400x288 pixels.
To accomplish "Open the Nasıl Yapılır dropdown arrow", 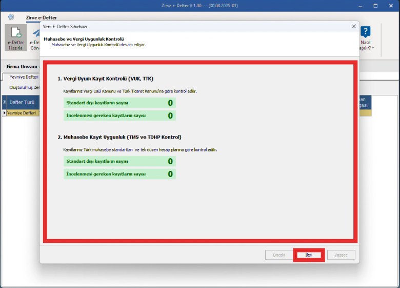I will click(373, 48).
